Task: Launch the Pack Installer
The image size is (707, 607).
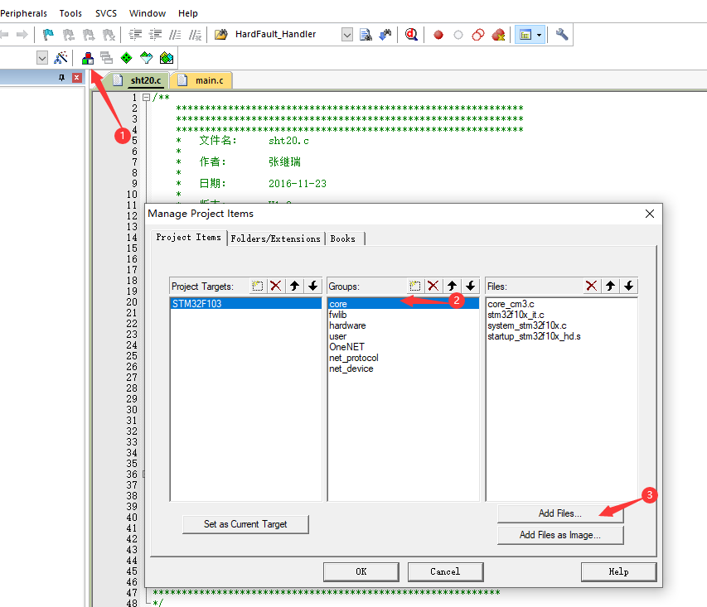Action: [167, 58]
